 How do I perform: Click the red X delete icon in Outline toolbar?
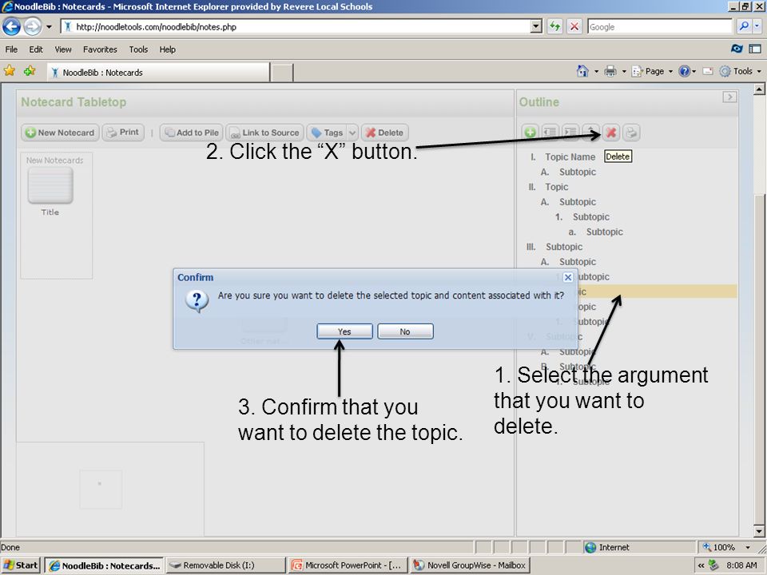pos(611,133)
